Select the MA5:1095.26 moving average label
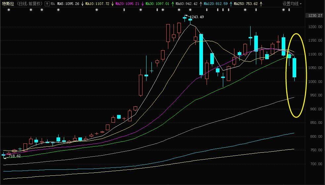This screenshot has height=185, width=325. tap(68, 4)
